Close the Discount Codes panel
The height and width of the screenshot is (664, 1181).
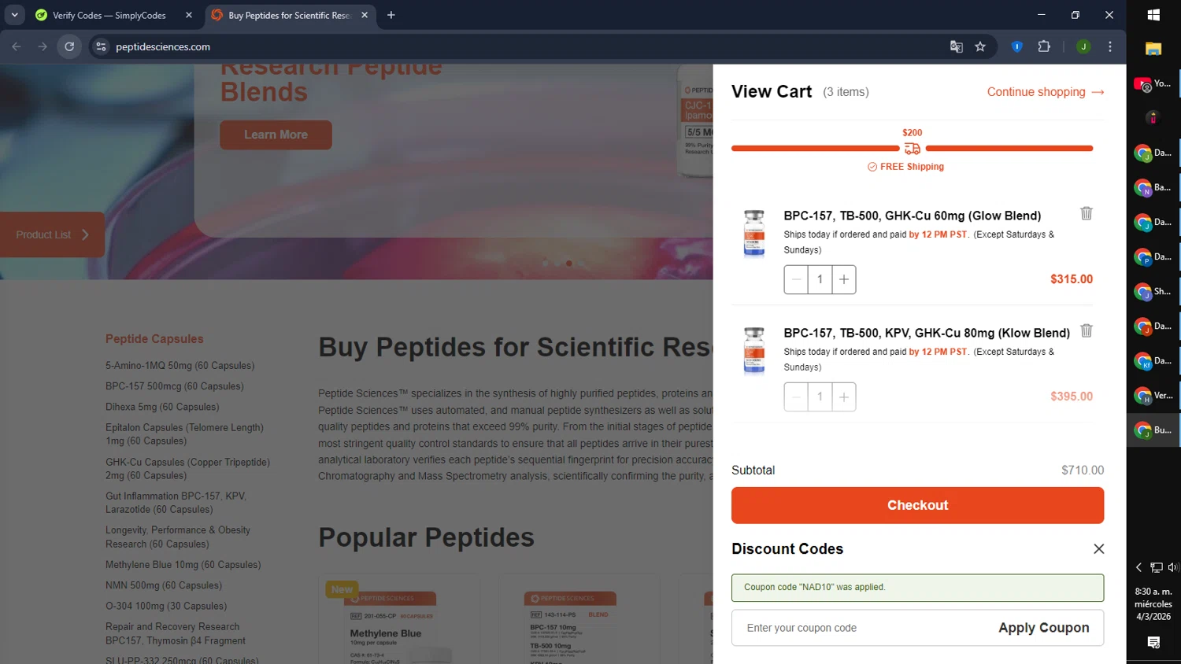pyautogui.click(x=1098, y=549)
